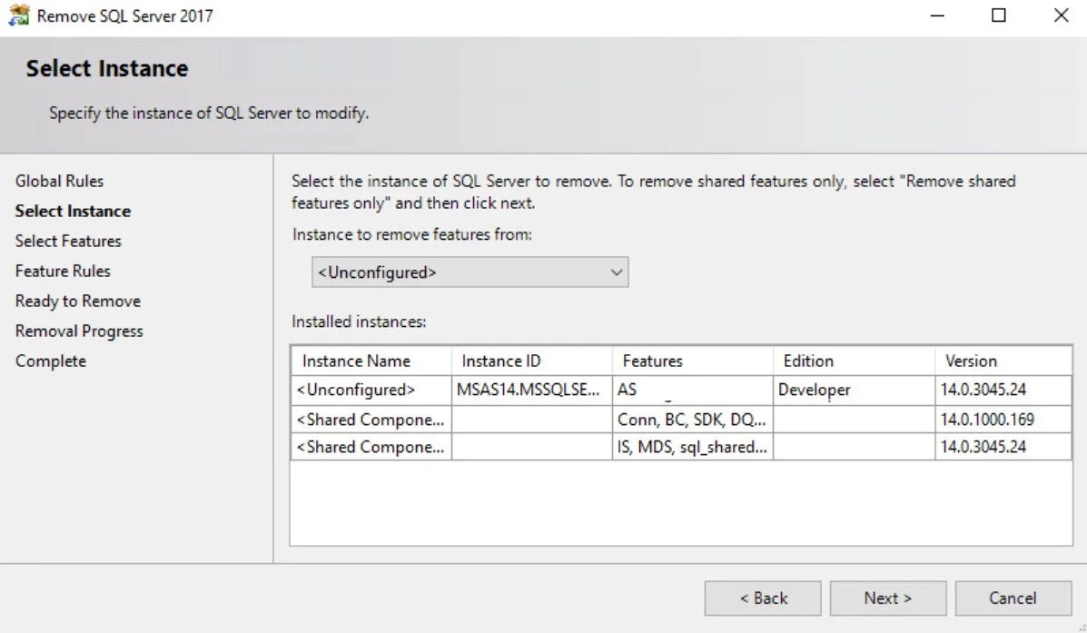Select the Select Features step
The width and height of the screenshot is (1087, 633).
pos(68,242)
